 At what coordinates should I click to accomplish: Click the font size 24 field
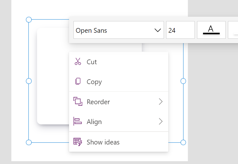[x=180, y=30]
